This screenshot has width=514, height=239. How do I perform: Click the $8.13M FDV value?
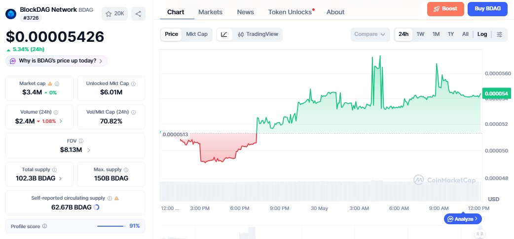71,149
